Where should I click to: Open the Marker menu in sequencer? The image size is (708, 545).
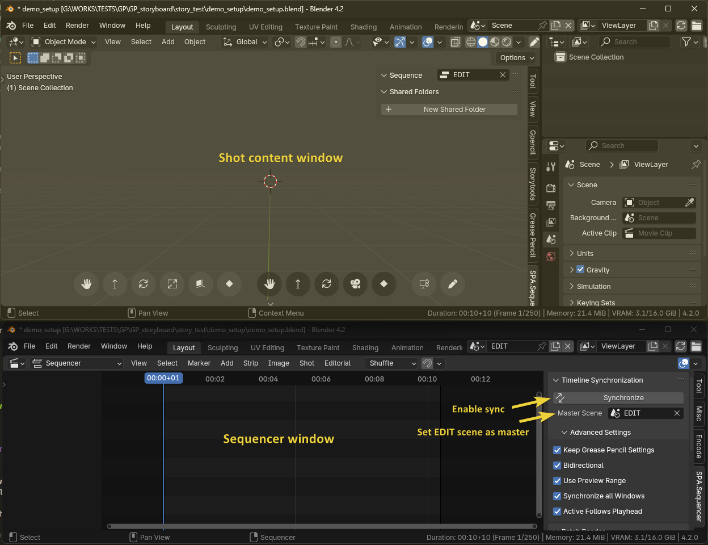199,363
